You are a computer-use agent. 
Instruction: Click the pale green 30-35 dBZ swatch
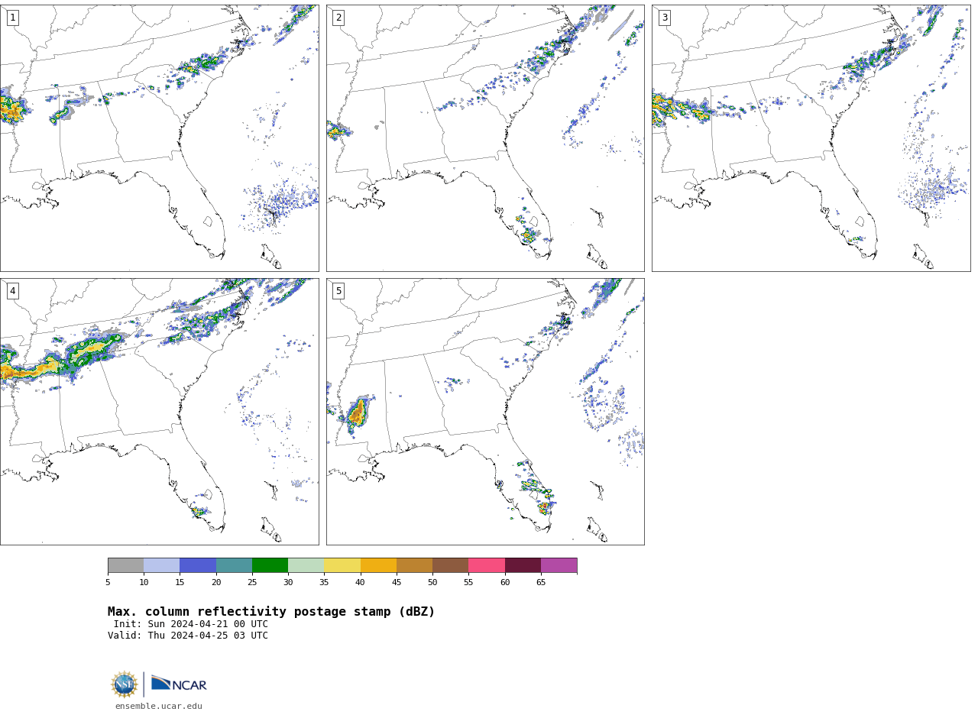pyautogui.click(x=306, y=565)
